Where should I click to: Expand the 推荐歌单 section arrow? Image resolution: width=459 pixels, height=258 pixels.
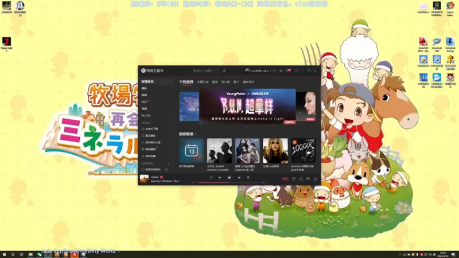point(196,134)
